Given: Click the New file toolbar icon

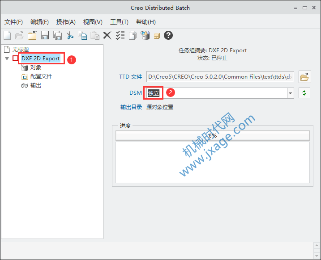Looking at the screenshot, I should 7,36.
